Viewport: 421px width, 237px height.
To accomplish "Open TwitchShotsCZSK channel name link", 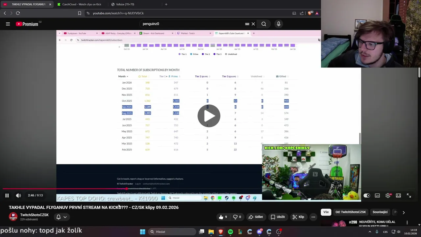I will 34,215.
